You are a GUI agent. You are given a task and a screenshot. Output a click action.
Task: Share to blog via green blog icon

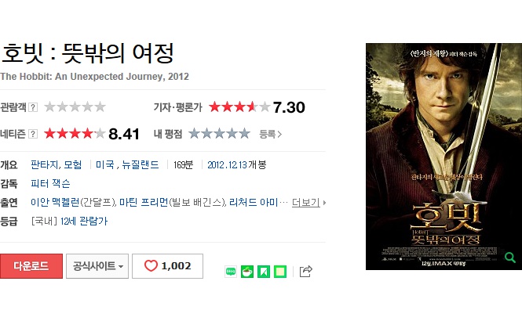point(231,272)
